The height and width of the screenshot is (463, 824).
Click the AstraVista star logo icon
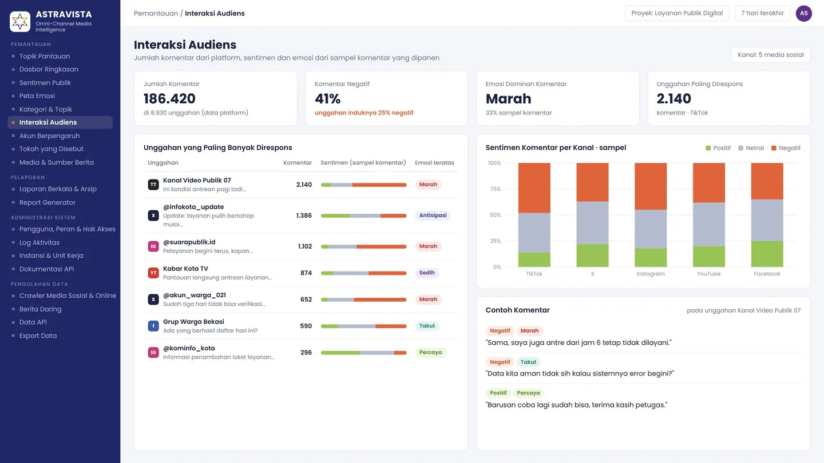20,22
